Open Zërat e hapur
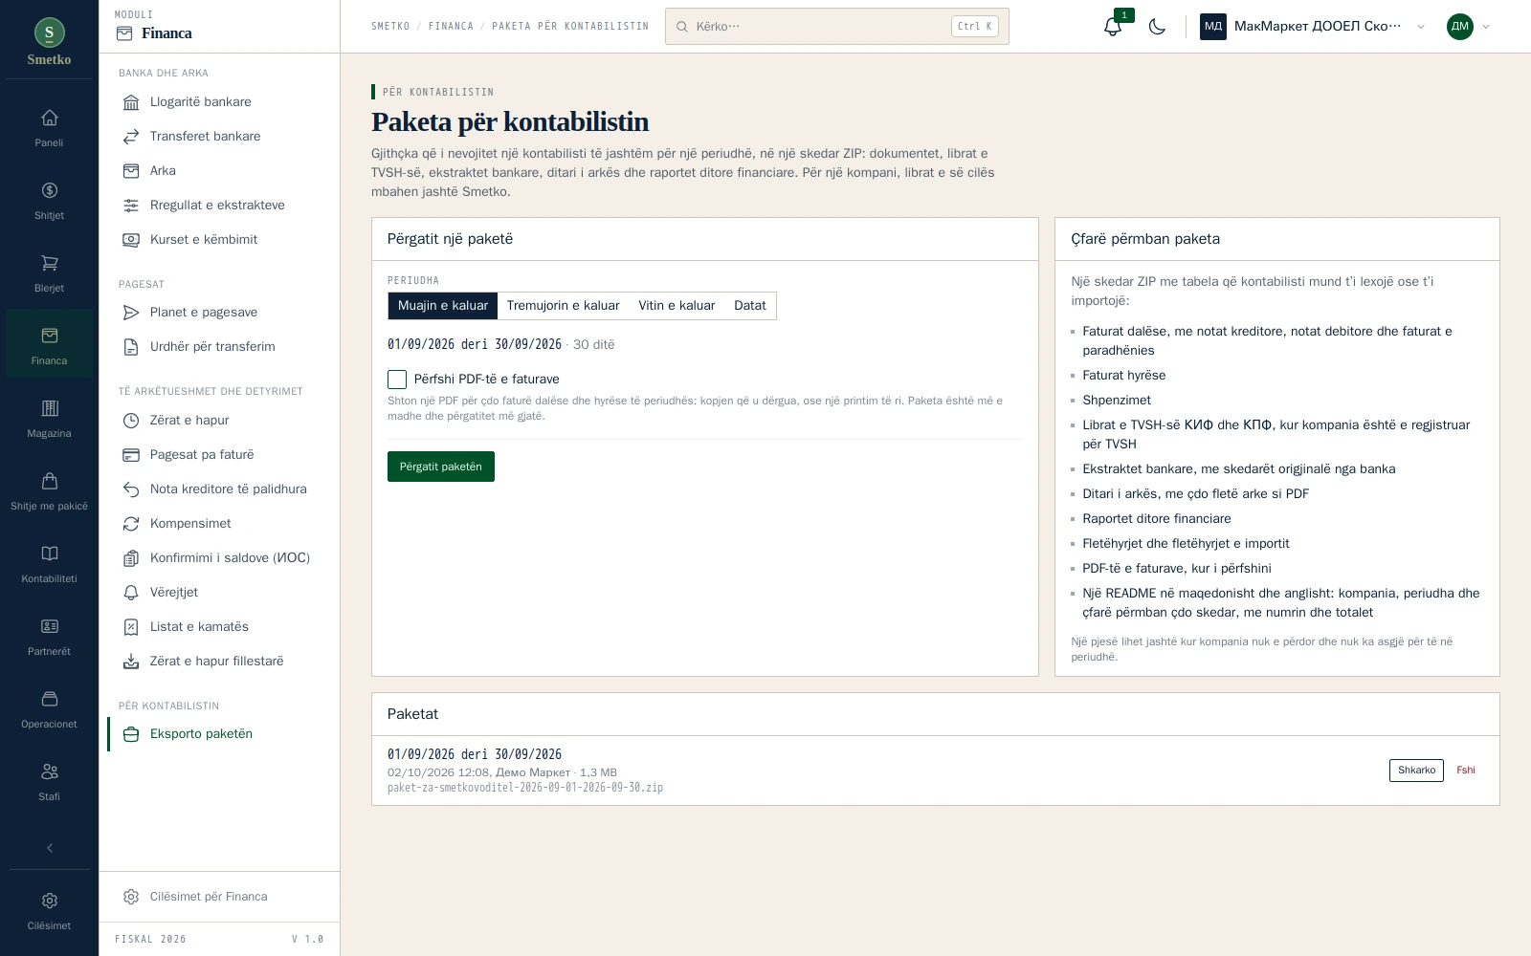This screenshot has width=1531, height=956. pos(219,421)
